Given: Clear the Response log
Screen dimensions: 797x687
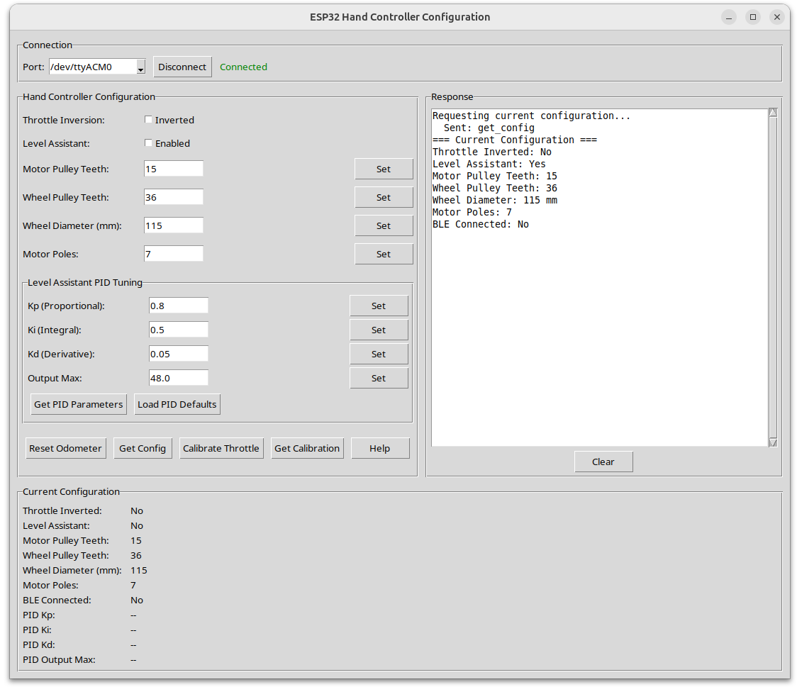Looking at the screenshot, I should click(x=603, y=462).
